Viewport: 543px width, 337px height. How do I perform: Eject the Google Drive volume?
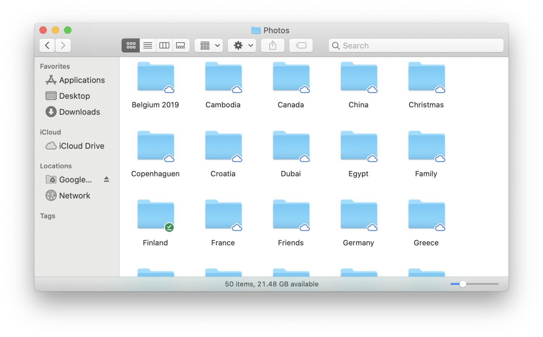(x=106, y=179)
